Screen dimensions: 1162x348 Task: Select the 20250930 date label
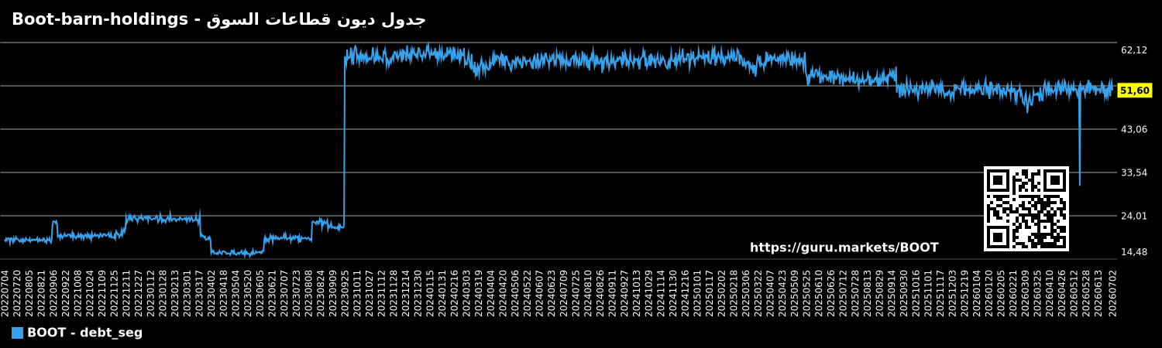pos(905,292)
